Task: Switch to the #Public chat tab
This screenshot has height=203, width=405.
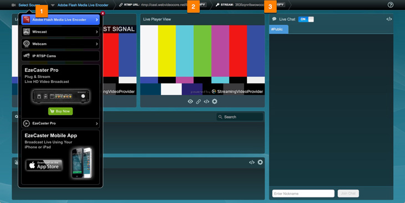Action: [x=279, y=29]
